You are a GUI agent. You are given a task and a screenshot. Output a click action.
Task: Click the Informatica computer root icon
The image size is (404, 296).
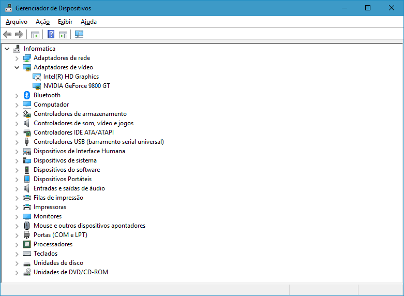point(17,49)
